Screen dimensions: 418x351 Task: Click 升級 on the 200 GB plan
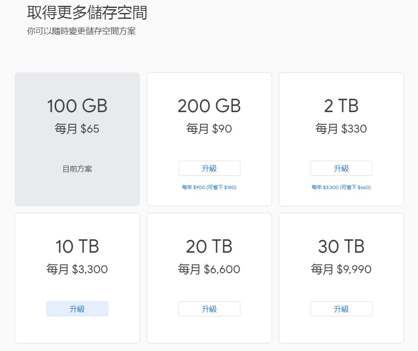coord(209,168)
